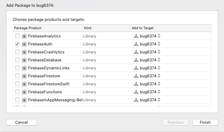Image resolution: width=224 pixels, height=132 pixels.
Task: Click the FirebaseDynamicLinks library icon
Action: coord(25,68)
